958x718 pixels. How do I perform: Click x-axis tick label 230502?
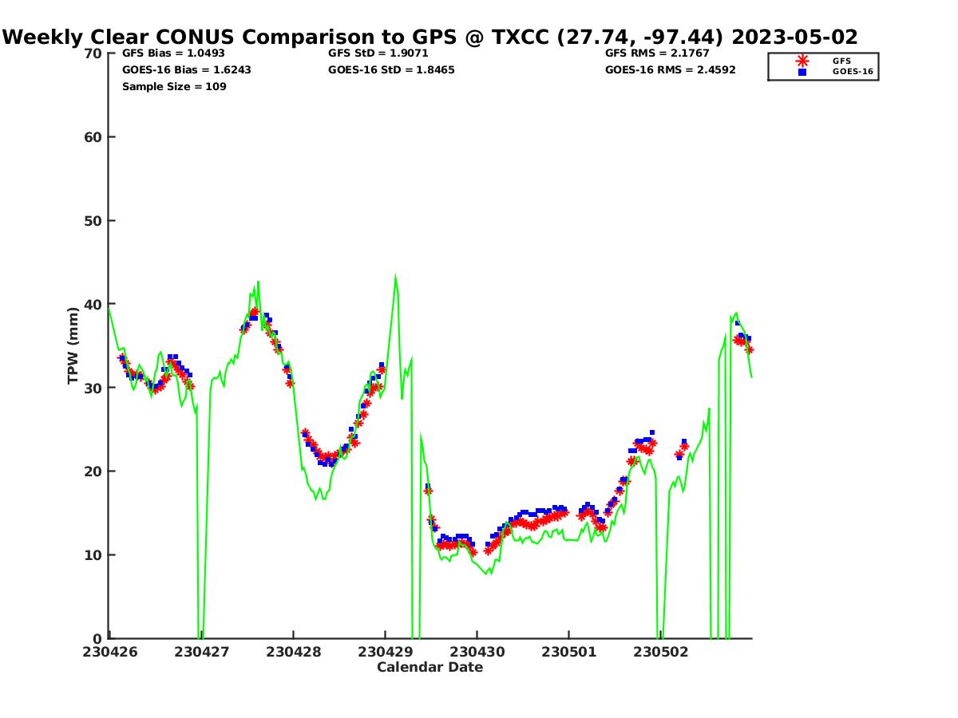click(x=660, y=652)
